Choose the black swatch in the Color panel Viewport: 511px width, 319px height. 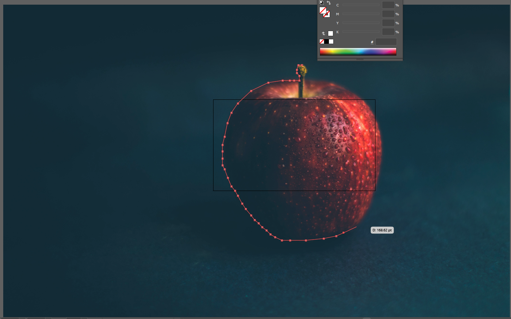coord(326,41)
